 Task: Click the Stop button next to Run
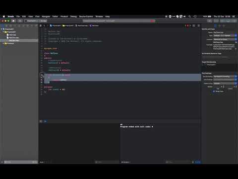pos(20,21)
